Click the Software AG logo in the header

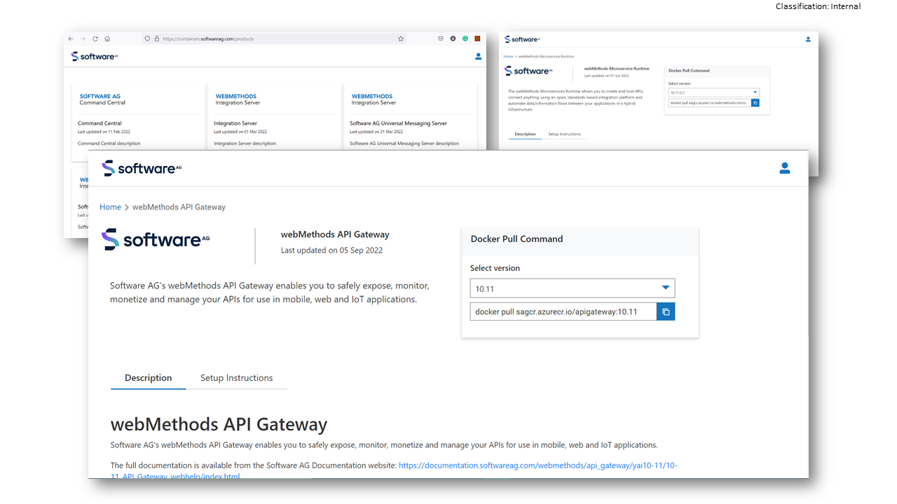(142, 168)
